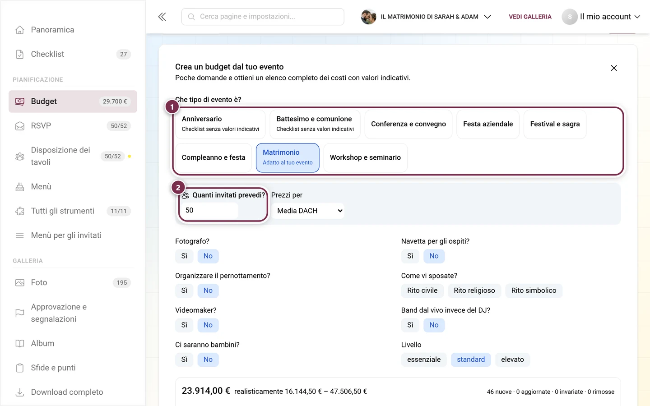Screen dimensions: 650x406
Task: Click the RSVP envelope icon
Action: (20, 126)
